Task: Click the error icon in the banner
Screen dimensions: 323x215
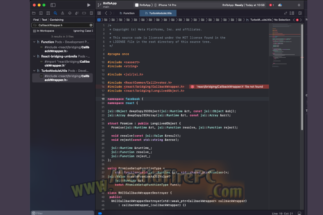Action: (x=192, y=87)
